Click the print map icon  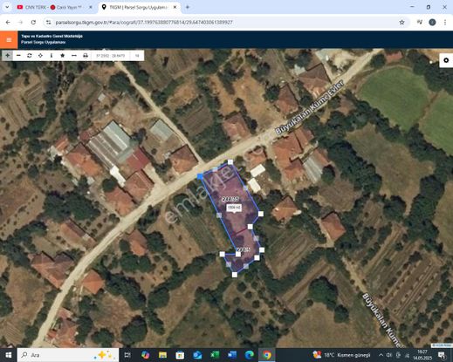click(x=86, y=55)
